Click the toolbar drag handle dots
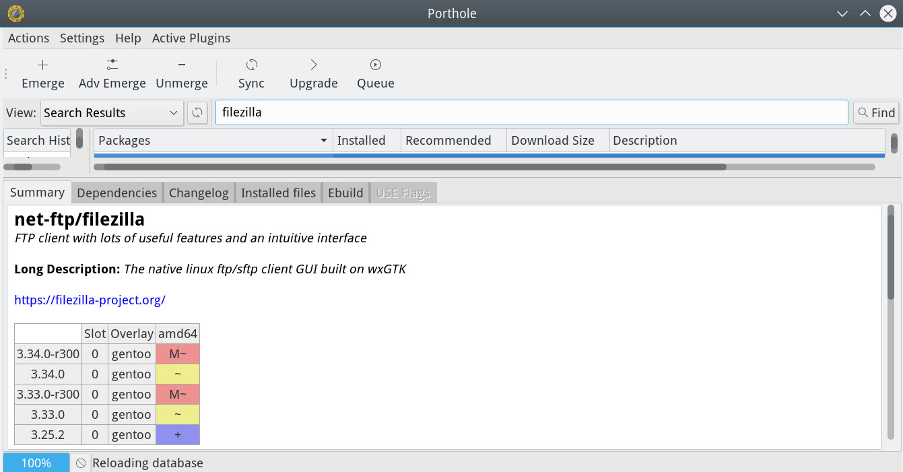This screenshot has width=903, height=472. pyautogui.click(x=6, y=74)
